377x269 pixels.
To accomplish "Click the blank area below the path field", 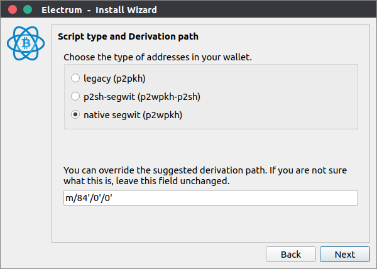I will click(210, 224).
